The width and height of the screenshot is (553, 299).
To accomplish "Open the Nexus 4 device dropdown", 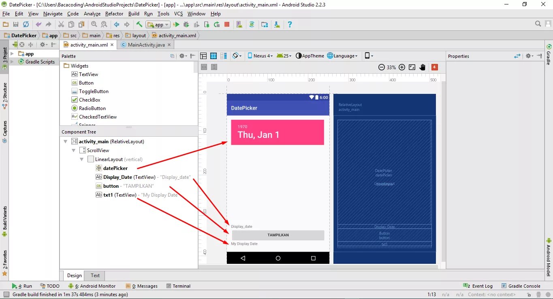I will tap(260, 56).
